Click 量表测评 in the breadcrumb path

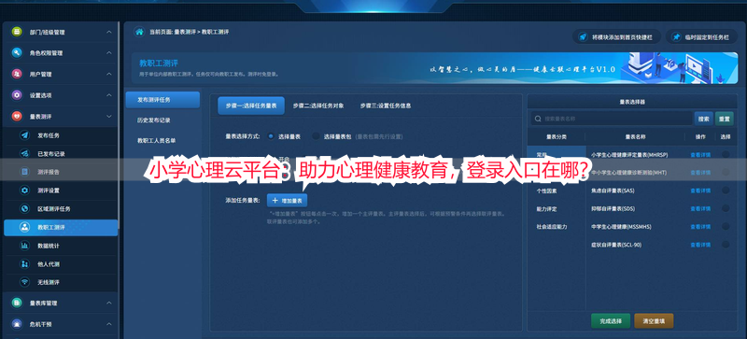185,32
